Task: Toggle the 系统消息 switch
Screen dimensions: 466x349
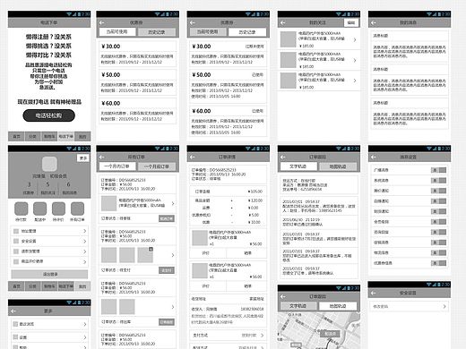Action: (x=438, y=181)
